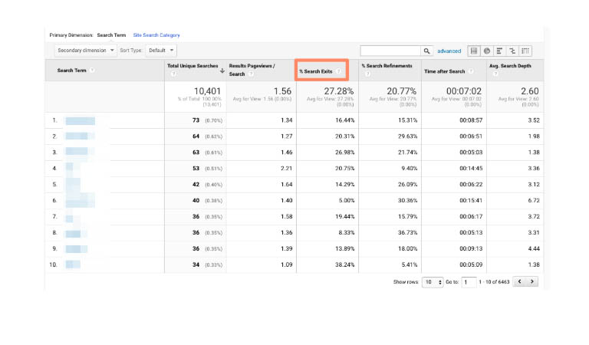Screen dimensions: 589x345
Task: Select the 16.44% search exits cell
Action: pyautogui.click(x=345, y=120)
